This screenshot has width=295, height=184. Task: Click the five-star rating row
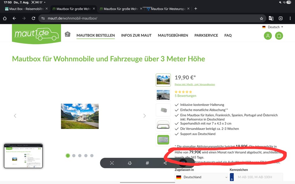[x=183, y=92]
